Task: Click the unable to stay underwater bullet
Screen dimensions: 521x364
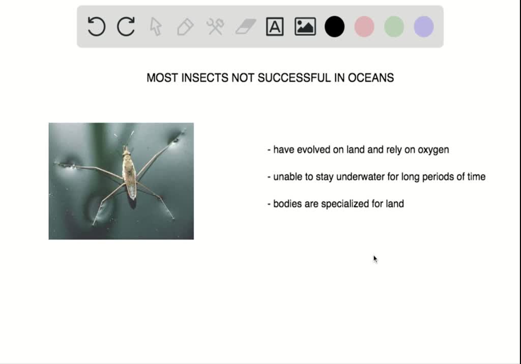Action: (x=375, y=177)
